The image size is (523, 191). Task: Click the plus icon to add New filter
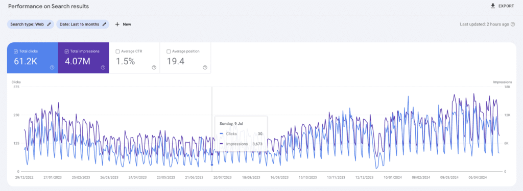tap(117, 24)
